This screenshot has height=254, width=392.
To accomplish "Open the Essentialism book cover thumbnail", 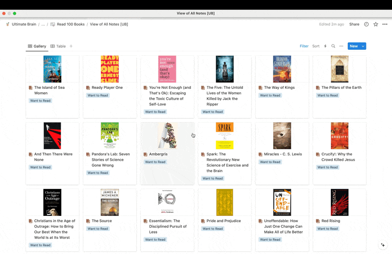I will pos(167,202).
